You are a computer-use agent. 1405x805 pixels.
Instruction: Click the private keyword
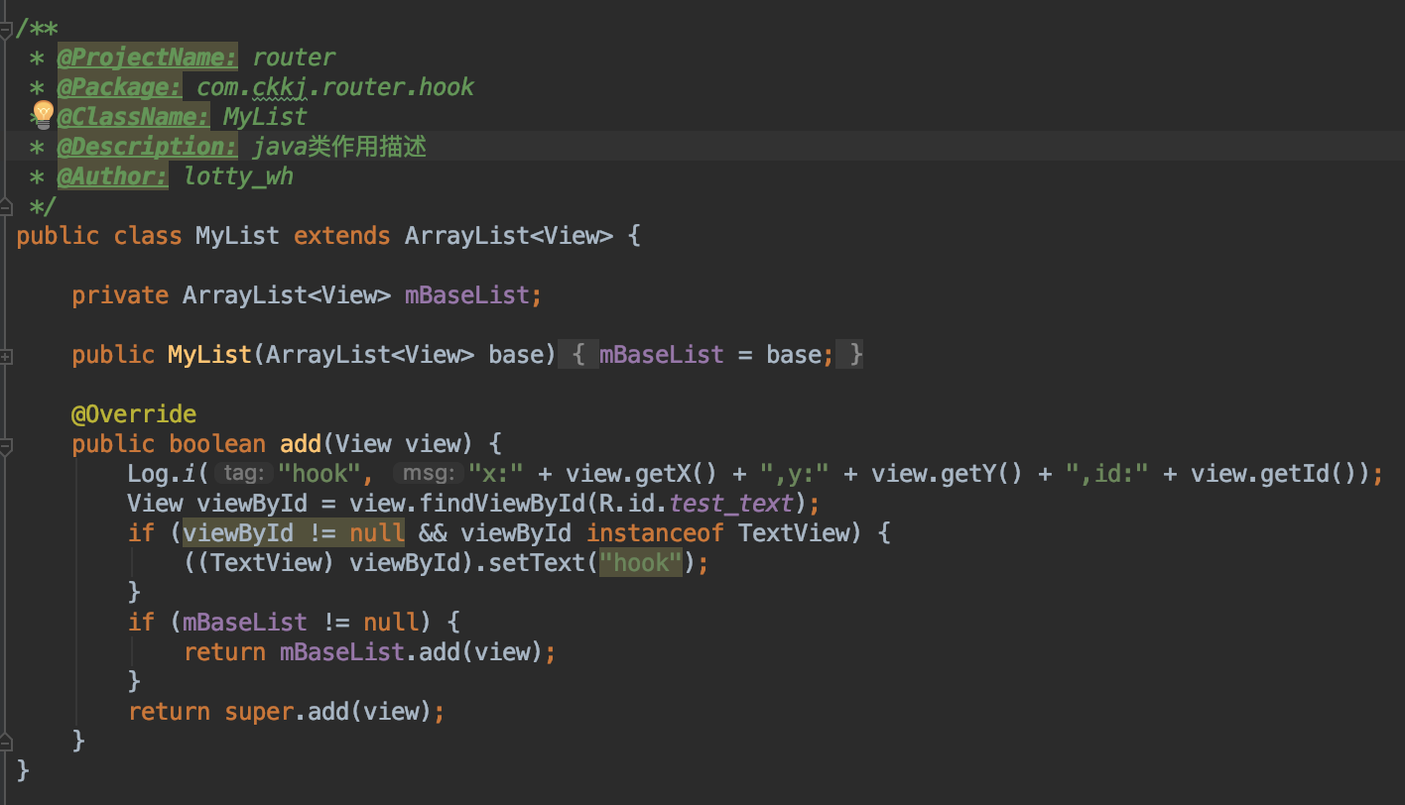[120, 295]
